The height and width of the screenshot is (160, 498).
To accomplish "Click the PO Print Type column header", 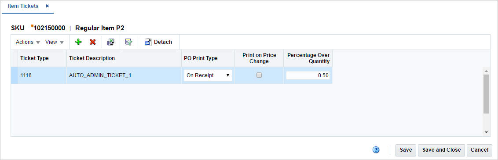I will pyautogui.click(x=208, y=58).
